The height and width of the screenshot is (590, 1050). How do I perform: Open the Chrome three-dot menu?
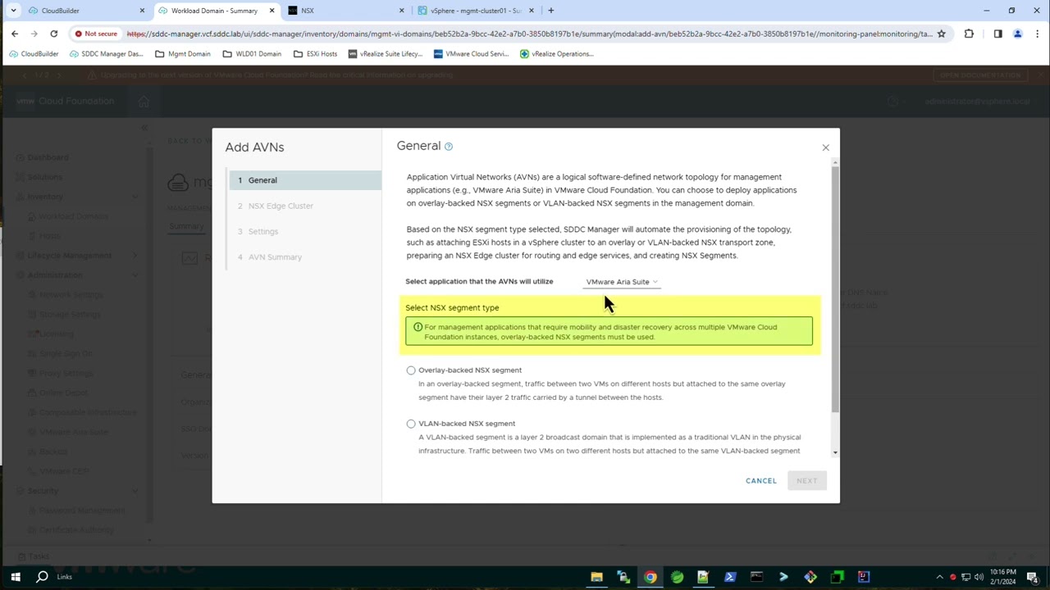pyautogui.click(x=1037, y=34)
